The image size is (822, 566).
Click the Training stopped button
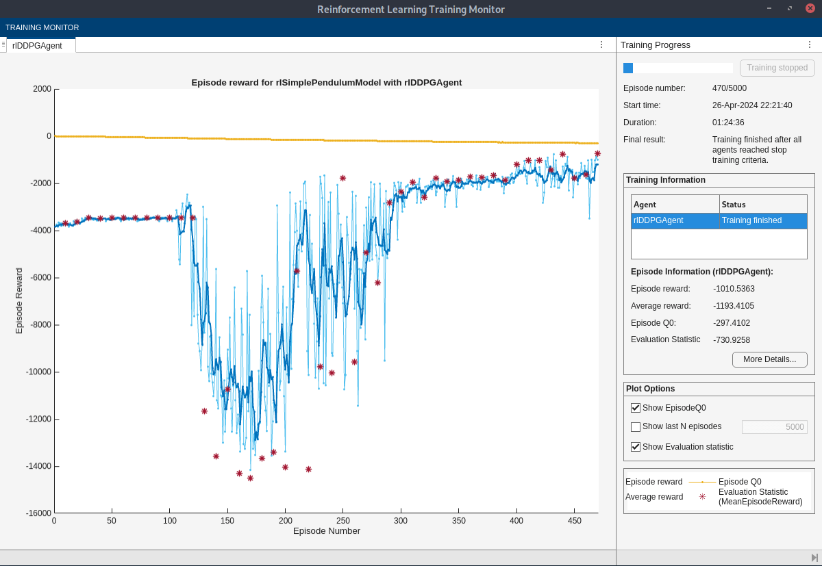(x=777, y=68)
